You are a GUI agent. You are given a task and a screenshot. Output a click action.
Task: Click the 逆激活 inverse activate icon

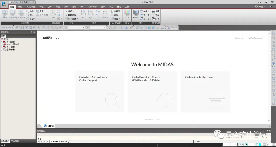coord(105,14)
